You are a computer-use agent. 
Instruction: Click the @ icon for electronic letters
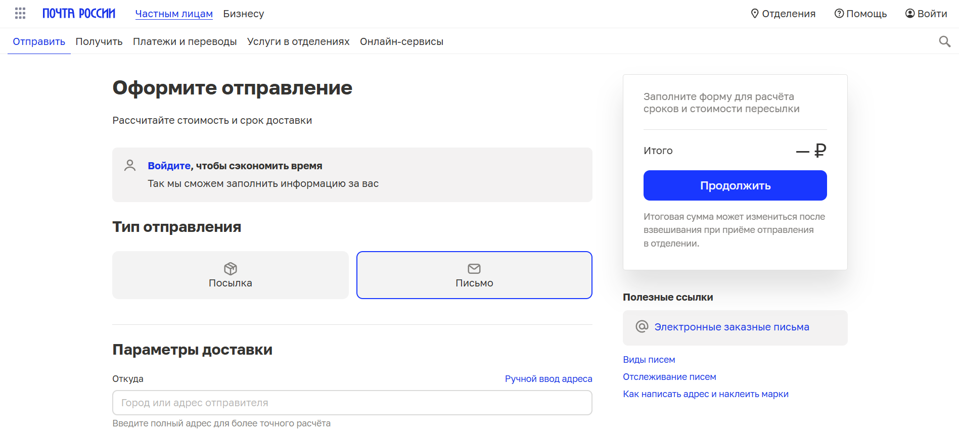click(642, 326)
